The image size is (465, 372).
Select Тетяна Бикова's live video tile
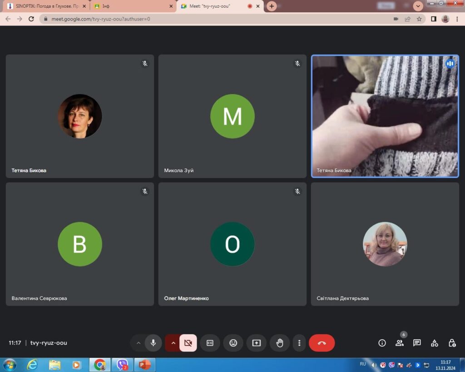[x=385, y=116]
